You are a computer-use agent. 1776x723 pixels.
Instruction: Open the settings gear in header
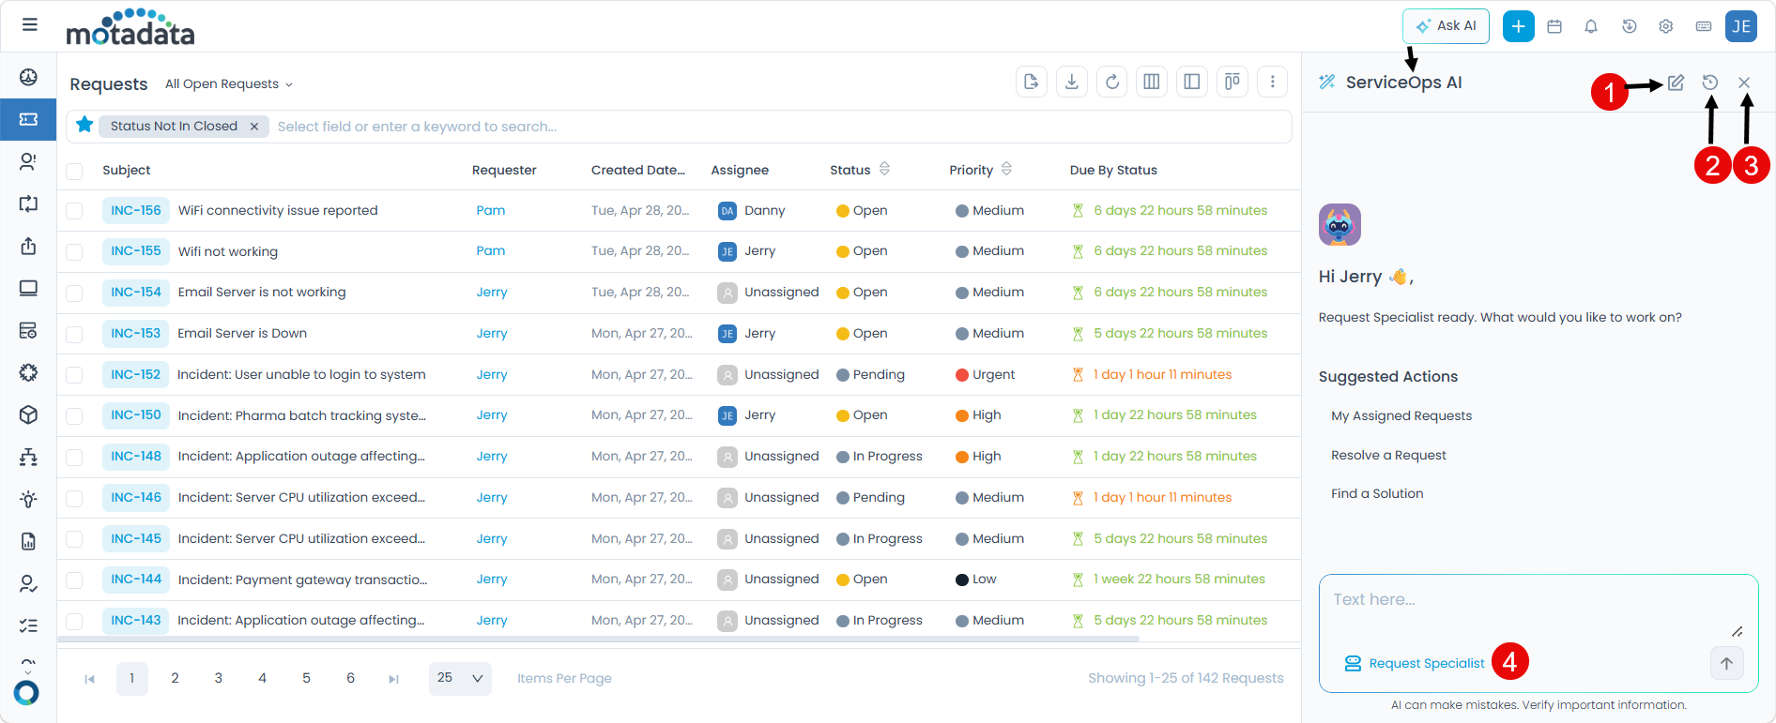click(1666, 26)
